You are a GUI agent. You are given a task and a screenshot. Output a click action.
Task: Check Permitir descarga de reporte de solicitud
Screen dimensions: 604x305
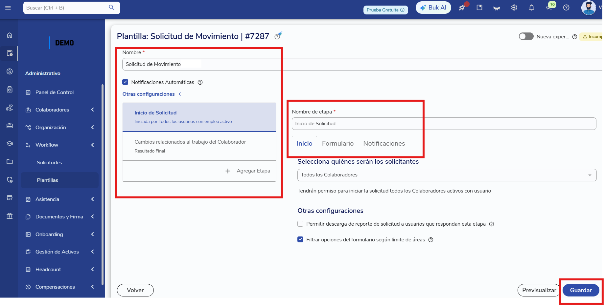300,224
